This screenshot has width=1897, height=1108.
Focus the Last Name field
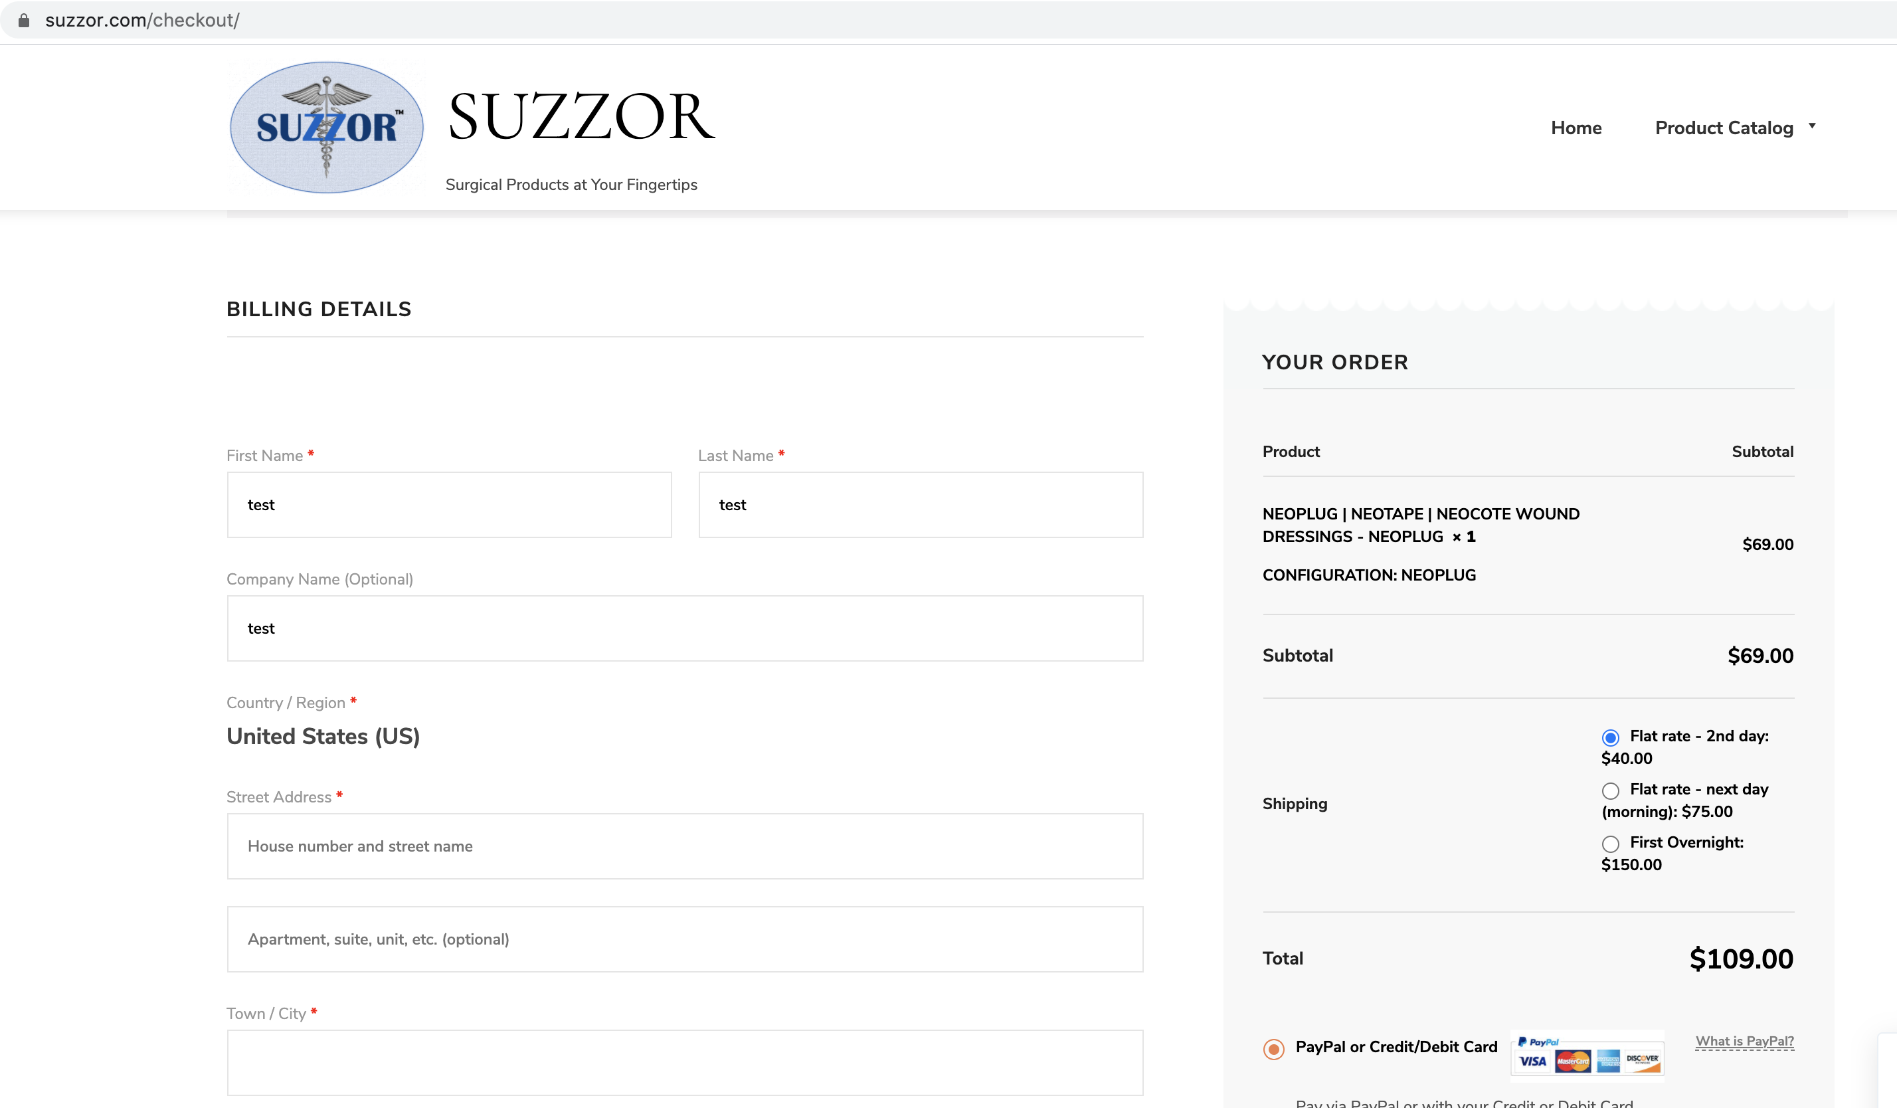tap(921, 505)
